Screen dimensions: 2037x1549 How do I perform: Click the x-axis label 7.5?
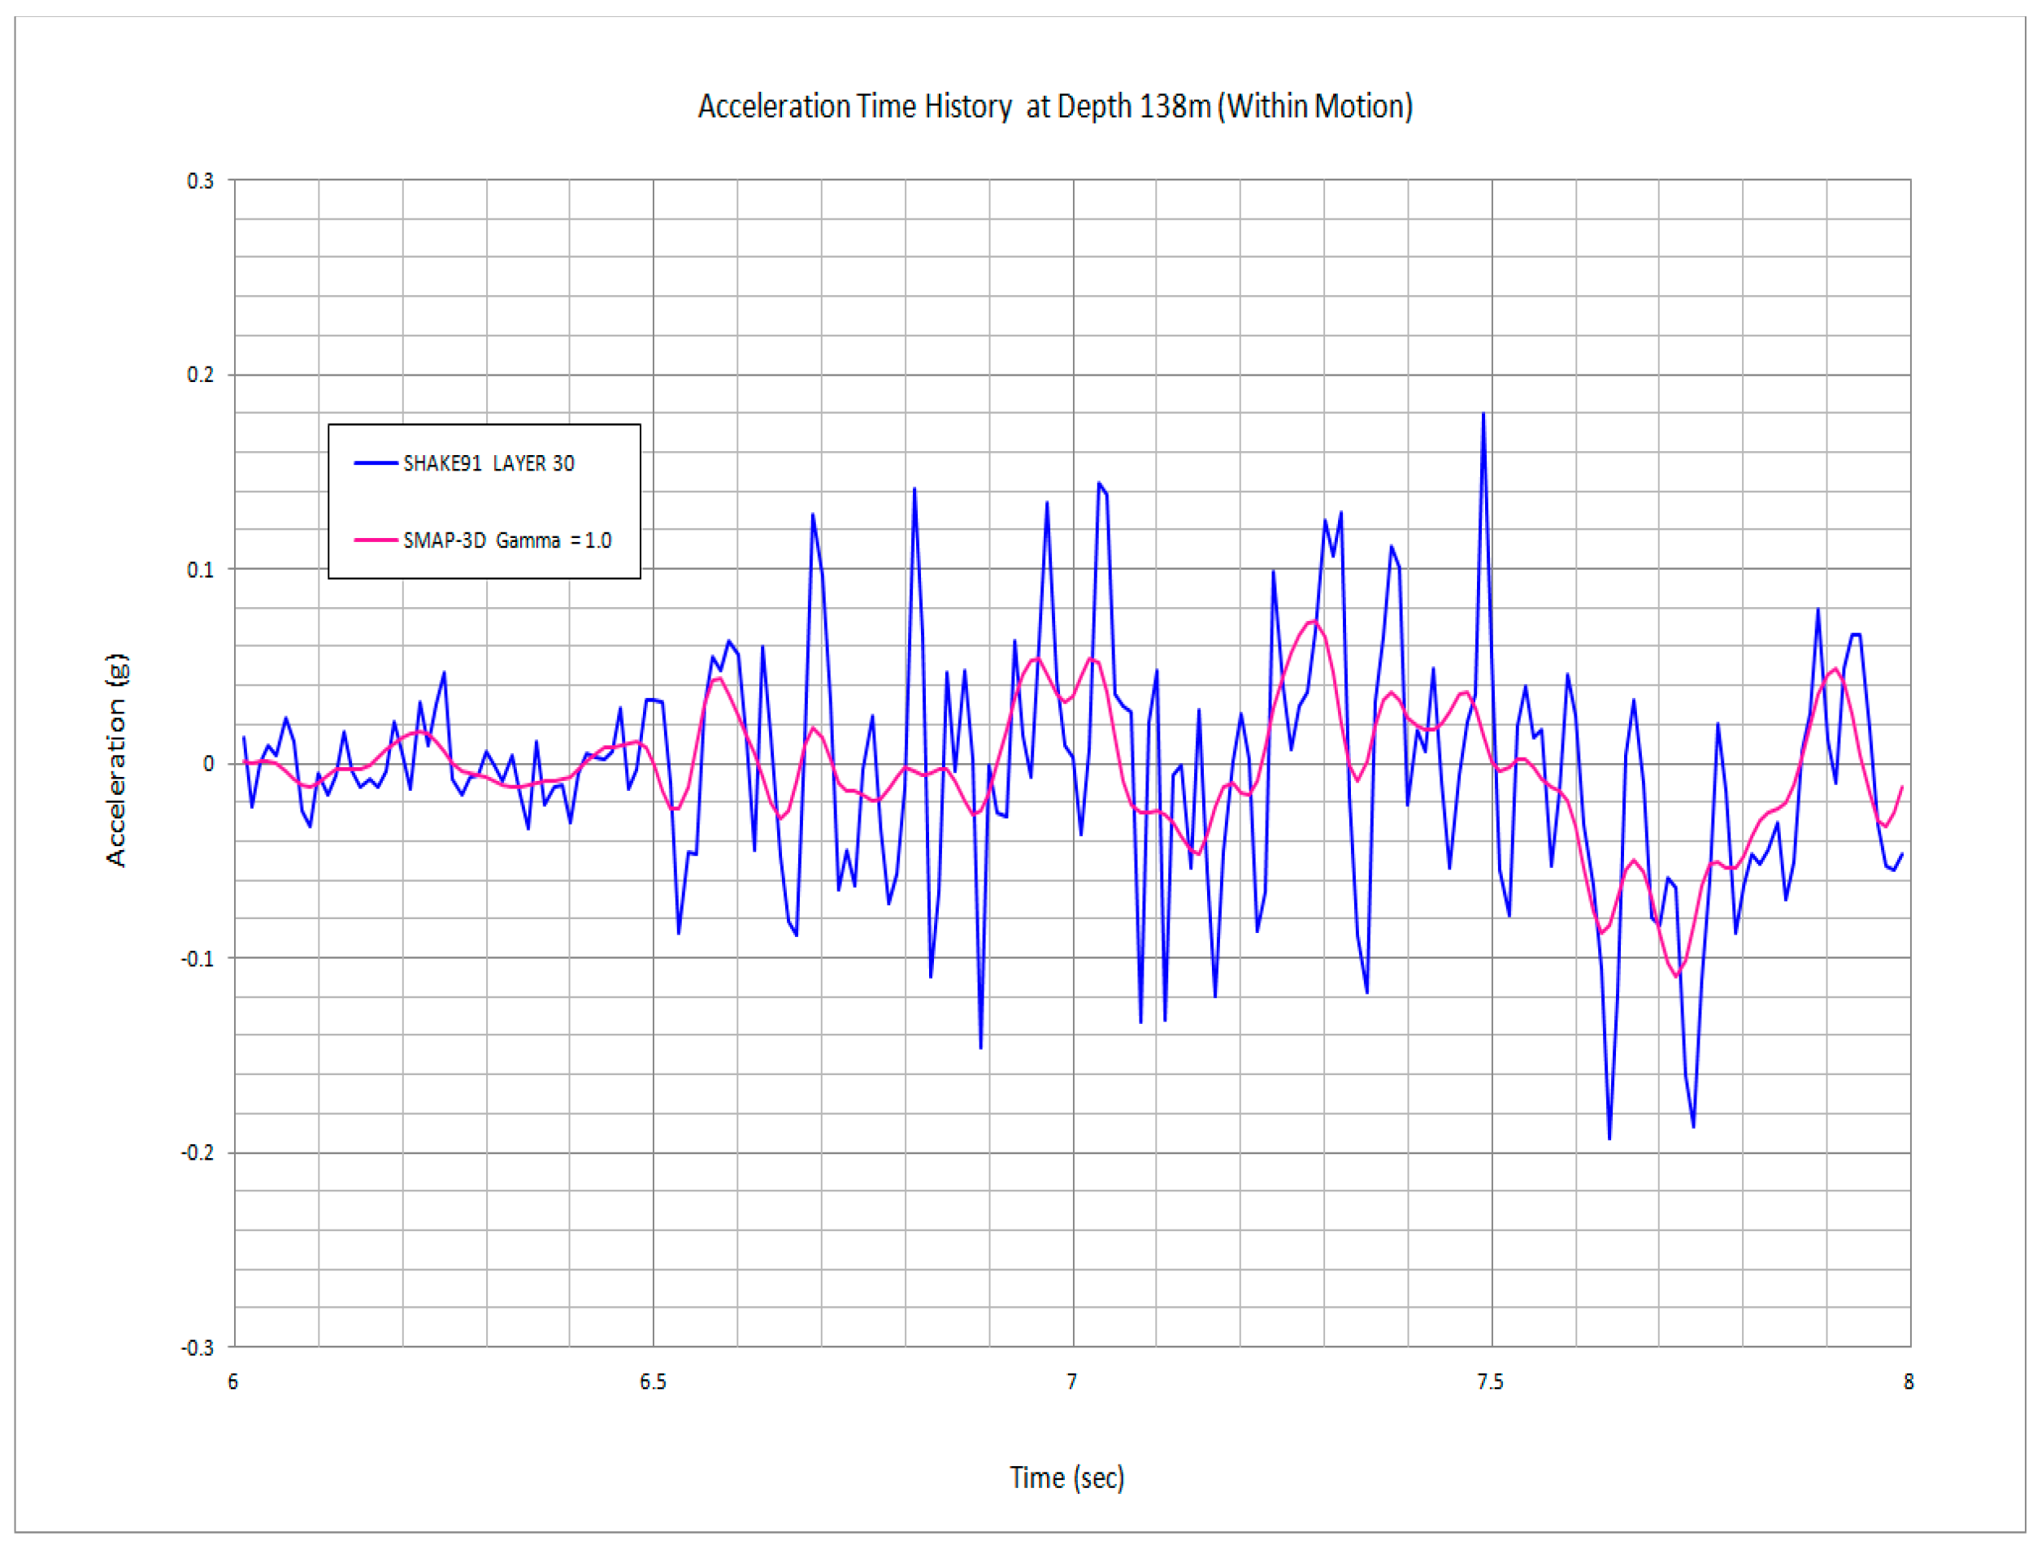pyautogui.click(x=1490, y=1382)
